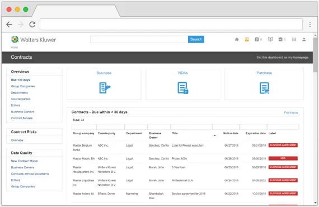Open the Business contracts document icon
This screenshot has height=207, width=319.
click(105, 88)
